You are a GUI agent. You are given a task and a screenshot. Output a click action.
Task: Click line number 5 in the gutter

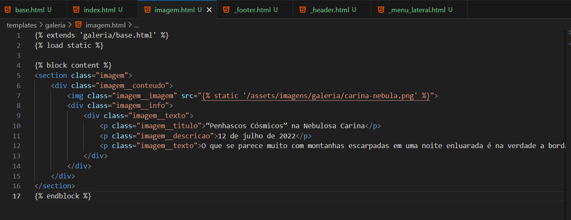click(x=19, y=75)
